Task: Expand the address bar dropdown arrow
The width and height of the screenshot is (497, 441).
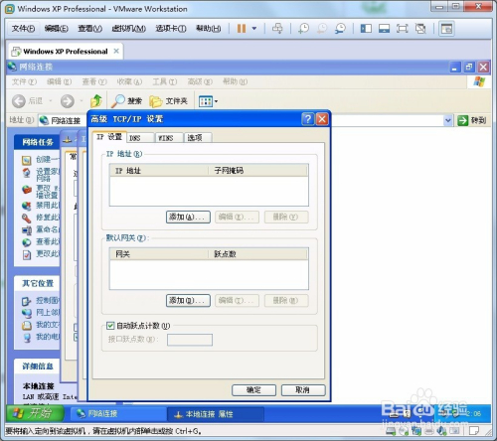Action: (x=448, y=120)
